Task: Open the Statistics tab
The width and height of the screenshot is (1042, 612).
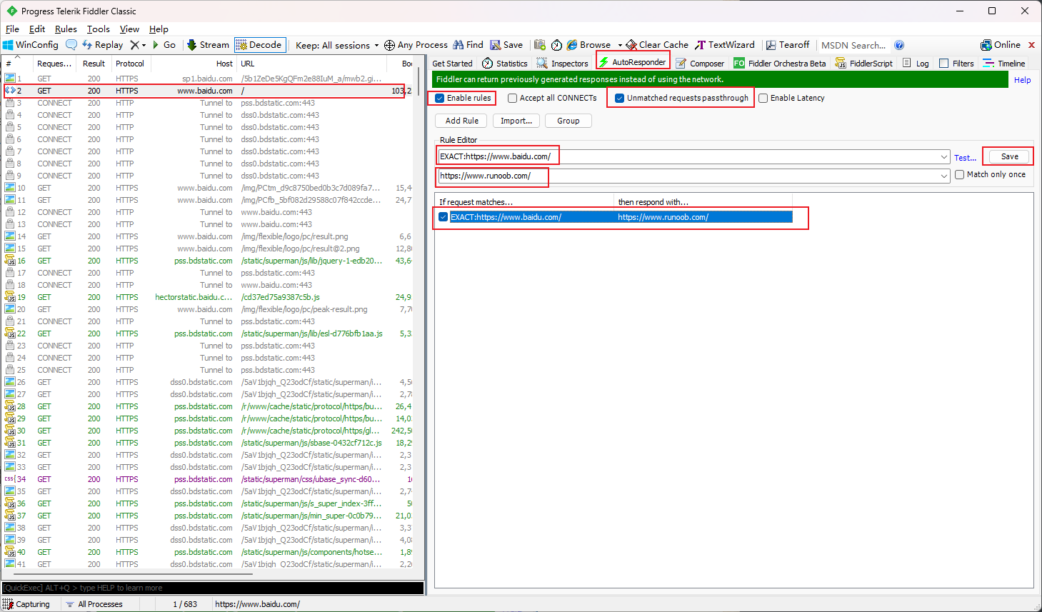Action: click(505, 64)
